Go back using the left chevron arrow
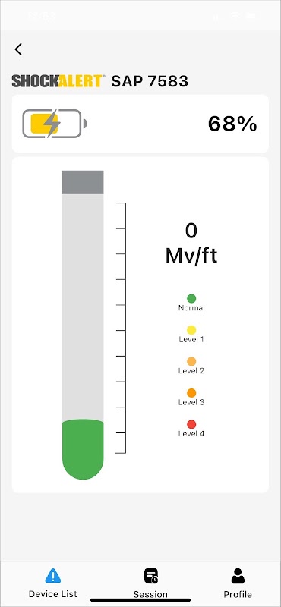This screenshot has height=607, width=281. point(18,49)
